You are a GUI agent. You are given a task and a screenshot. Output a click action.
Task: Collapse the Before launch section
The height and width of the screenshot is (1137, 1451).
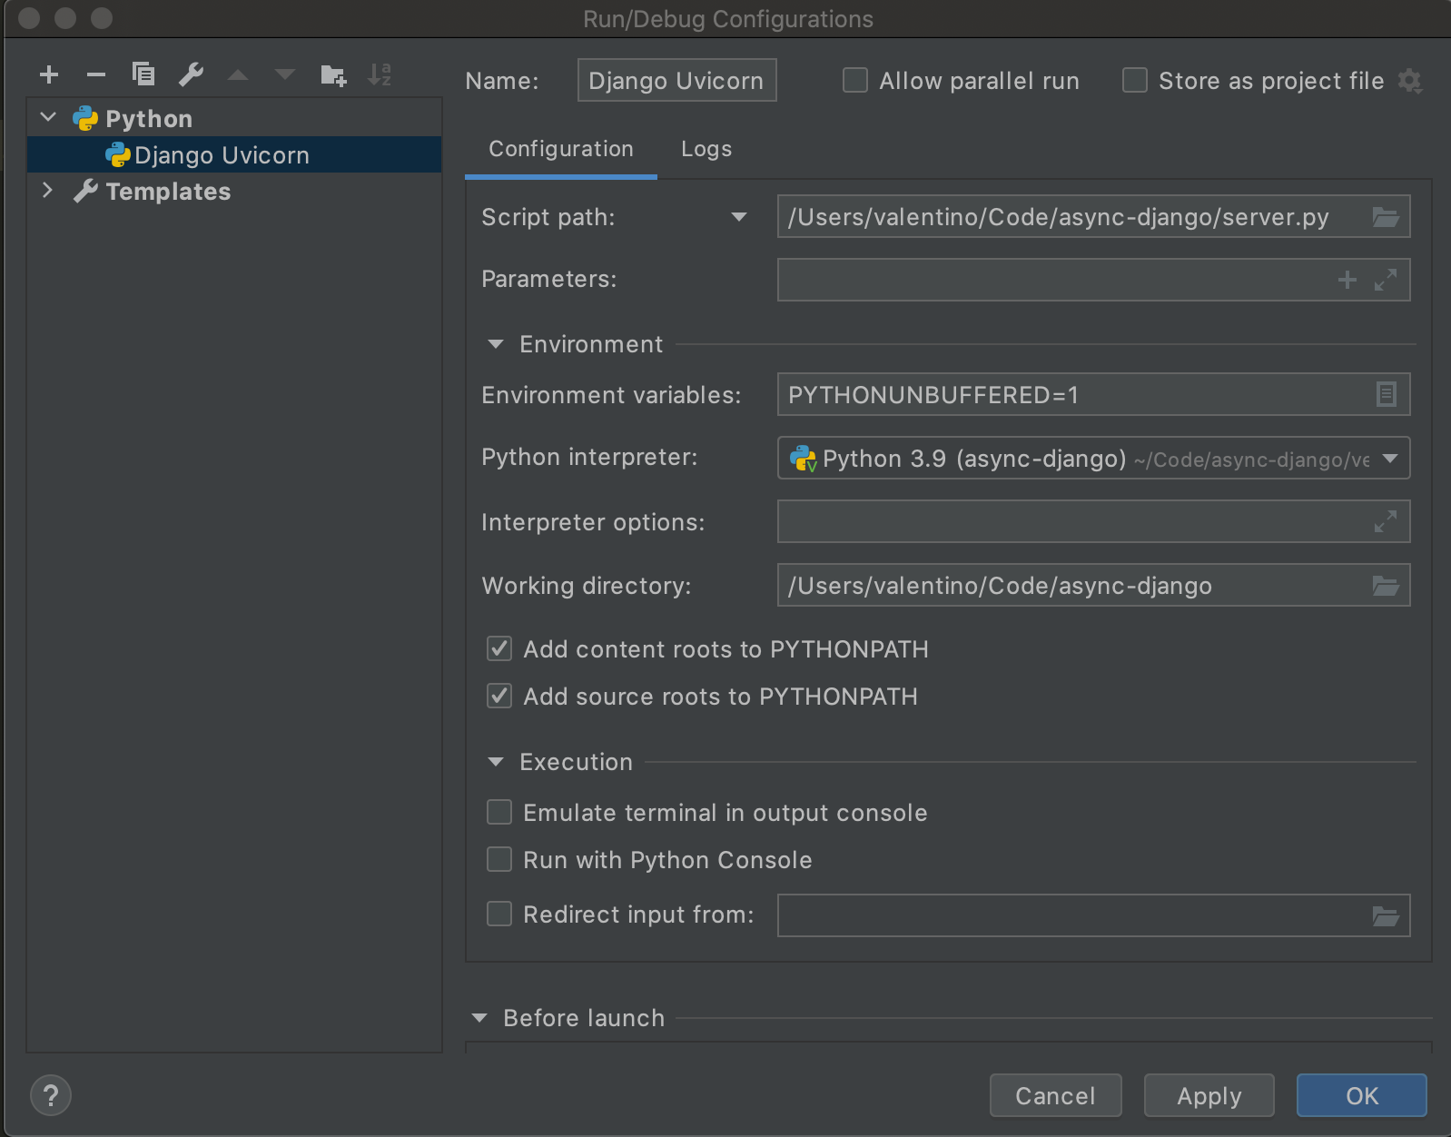479,1018
